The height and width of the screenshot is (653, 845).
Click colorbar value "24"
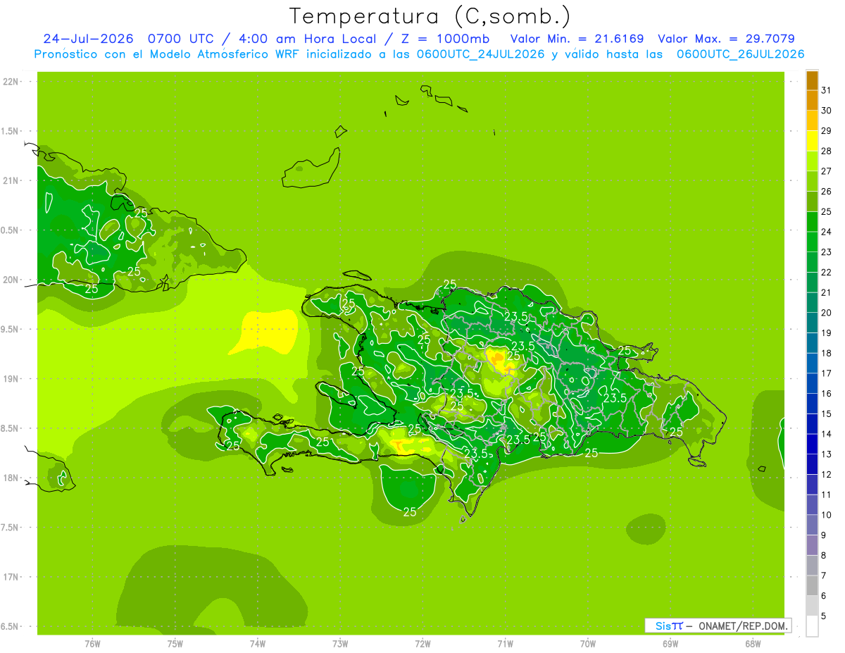(827, 232)
